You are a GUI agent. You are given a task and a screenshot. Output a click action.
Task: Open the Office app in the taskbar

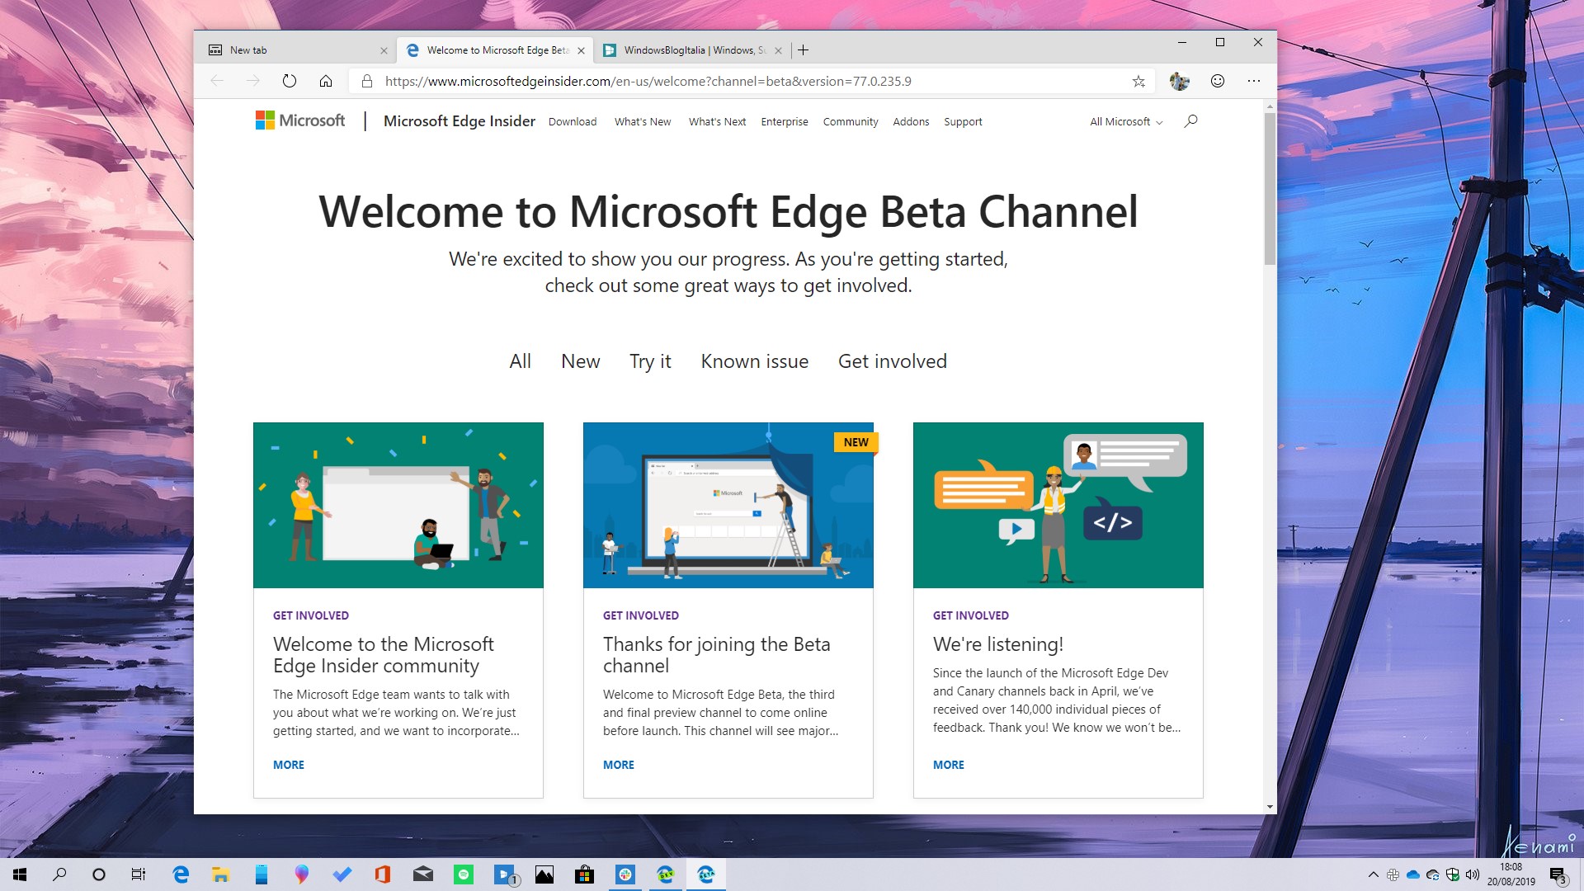tap(382, 874)
